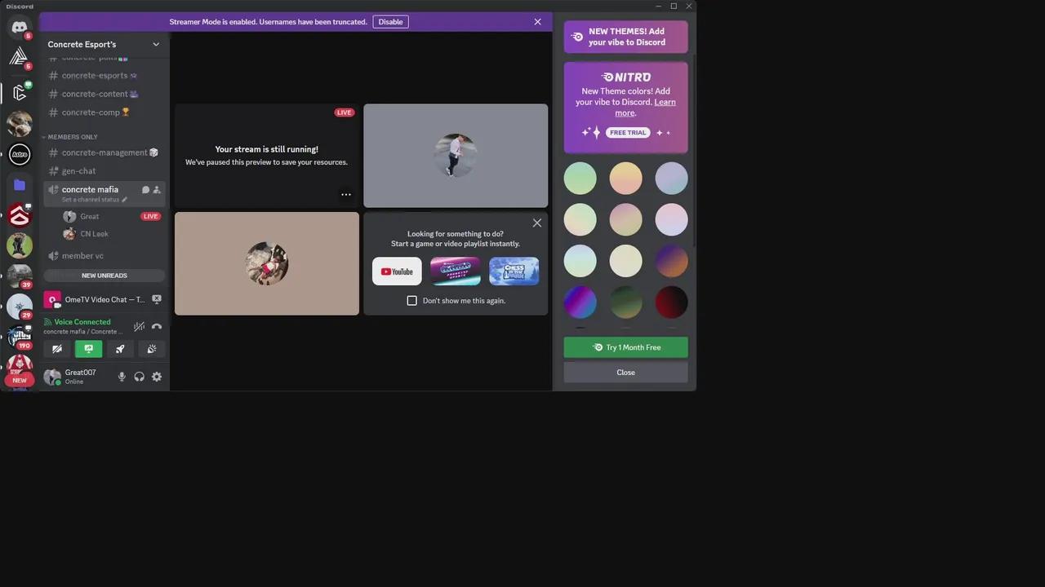Launch the YouTube activity
Viewport: 1045px width, 587px height.
pos(397,271)
